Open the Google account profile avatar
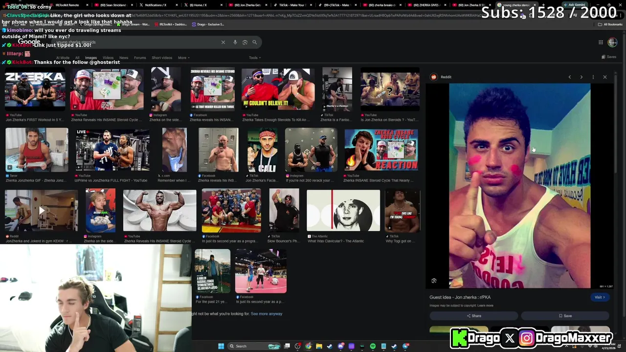Screen dimensions: 626x352 click(612, 43)
